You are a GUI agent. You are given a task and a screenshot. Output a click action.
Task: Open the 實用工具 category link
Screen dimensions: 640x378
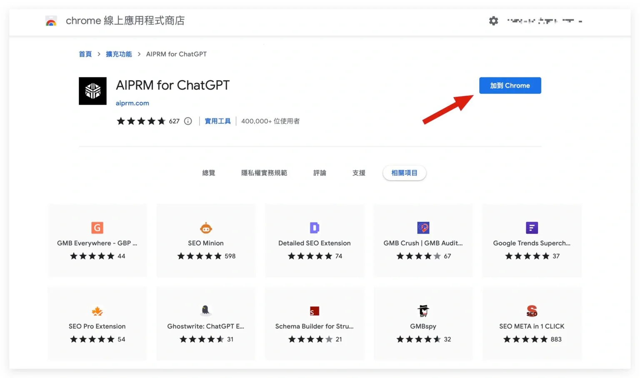tap(217, 121)
